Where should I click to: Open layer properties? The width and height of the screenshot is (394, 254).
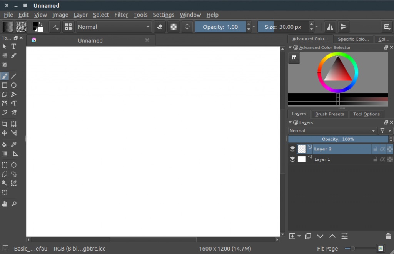coord(344,236)
